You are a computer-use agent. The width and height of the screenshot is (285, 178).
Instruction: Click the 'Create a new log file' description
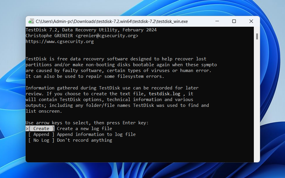(84, 129)
